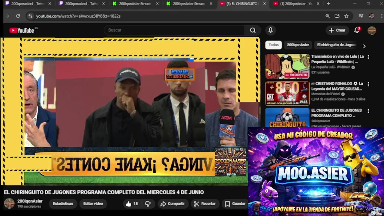This screenshot has width=384, height=216.
Task: Open options menu for La Pequeña Lulú video
Action: tap(368, 57)
